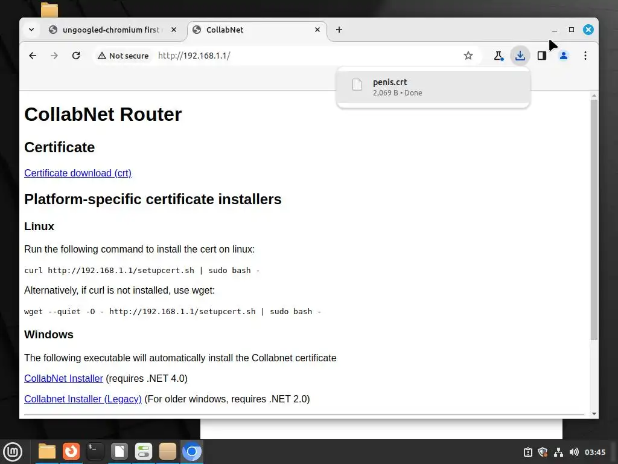Close the ungoogled-chromium tab
Screen dimensions: 618x464
[x=174, y=30]
